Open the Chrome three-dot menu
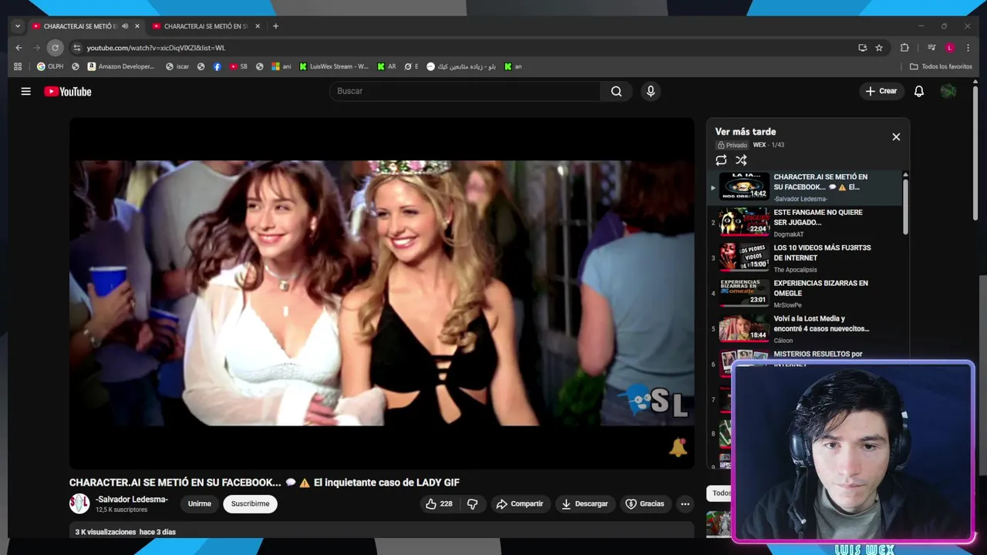987x555 pixels. (x=968, y=48)
